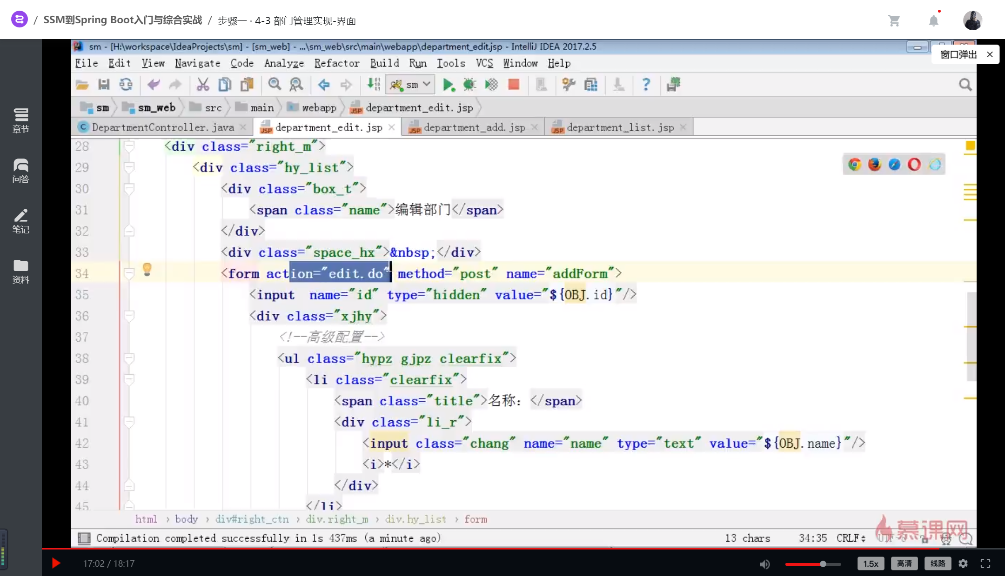Click the 线路 line button

[x=938, y=563]
